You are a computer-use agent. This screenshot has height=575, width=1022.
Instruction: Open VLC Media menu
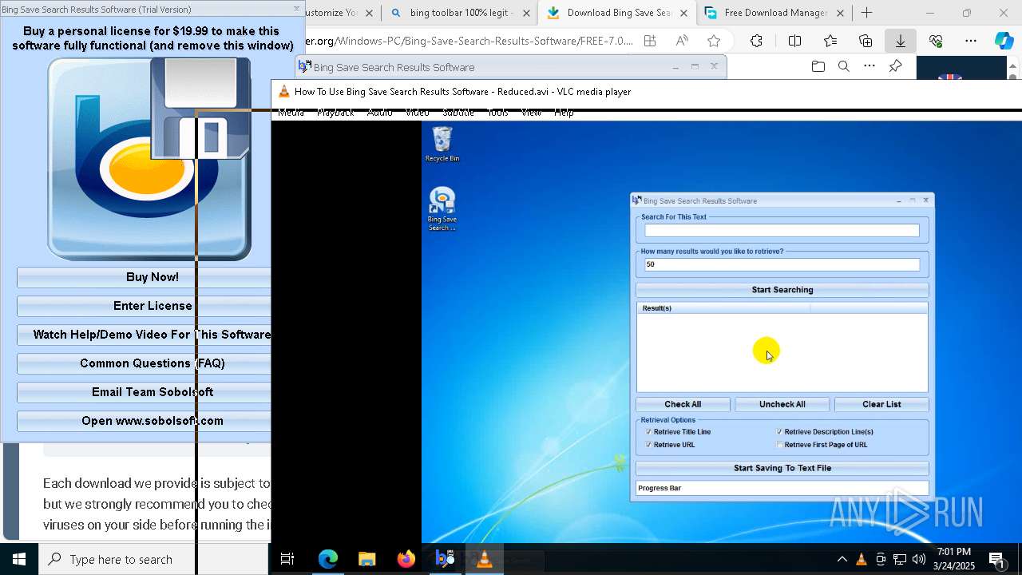(x=291, y=113)
